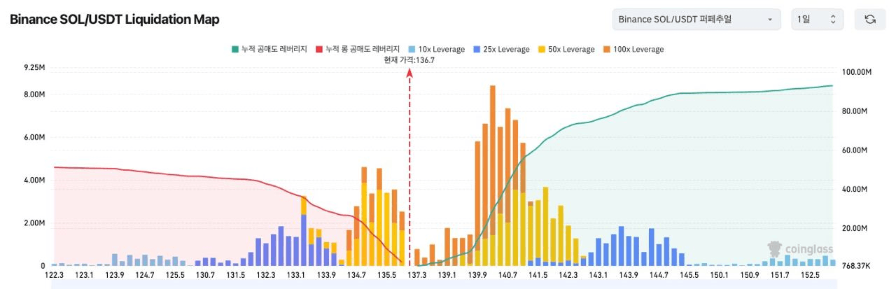Click the 150.9 price axis label
This screenshot has width=896, height=289.
tap(750, 276)
